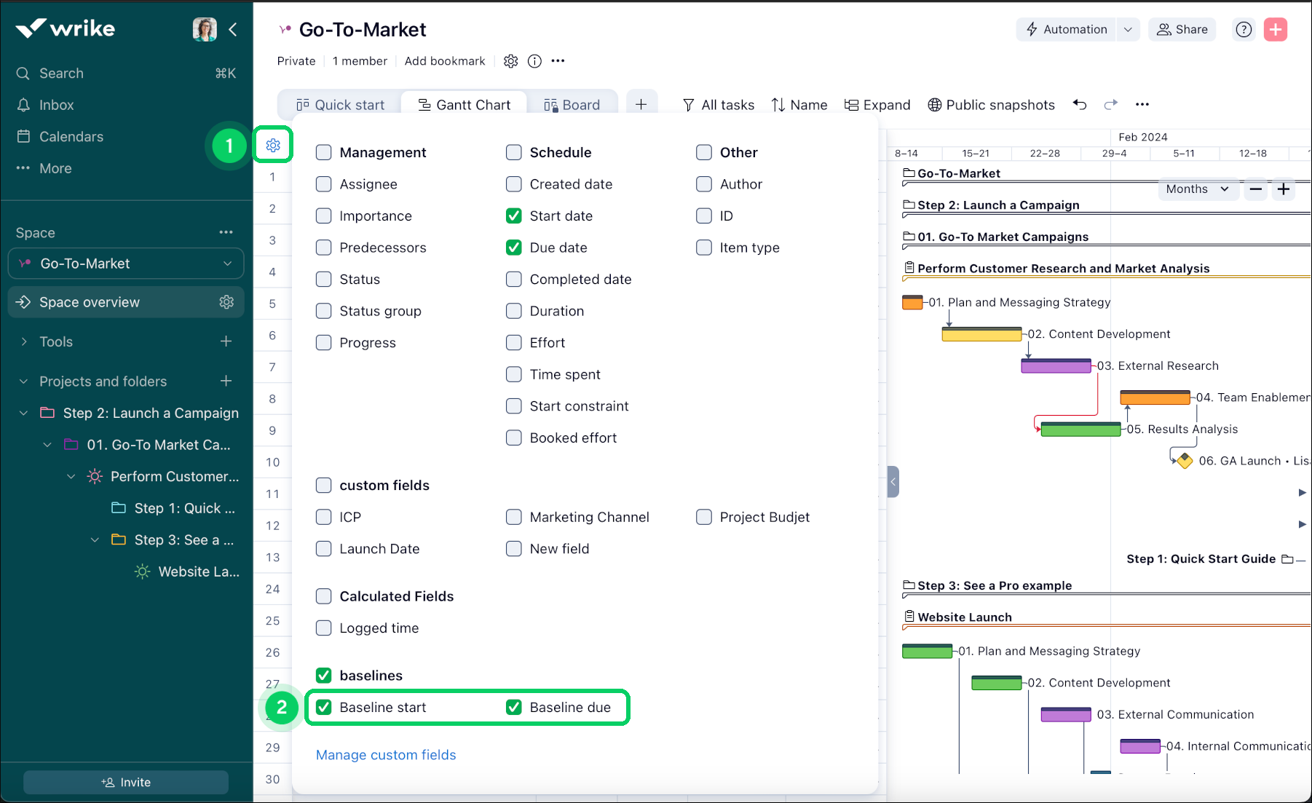Click the redo arrow in toolbar
Viewport: 1312px width, 803px height.
click(1110, 105)
